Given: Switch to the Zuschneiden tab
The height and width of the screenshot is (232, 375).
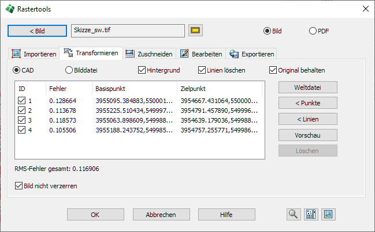Looking at the screenshot, I should point(148,54).
